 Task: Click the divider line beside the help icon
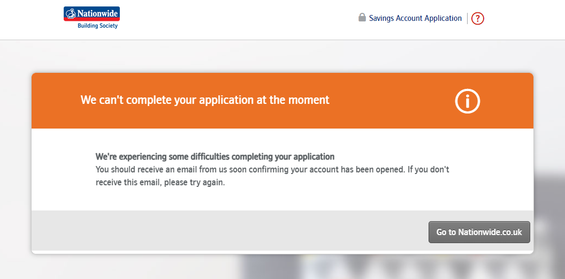pyautogui.click(x=467, y=18)
